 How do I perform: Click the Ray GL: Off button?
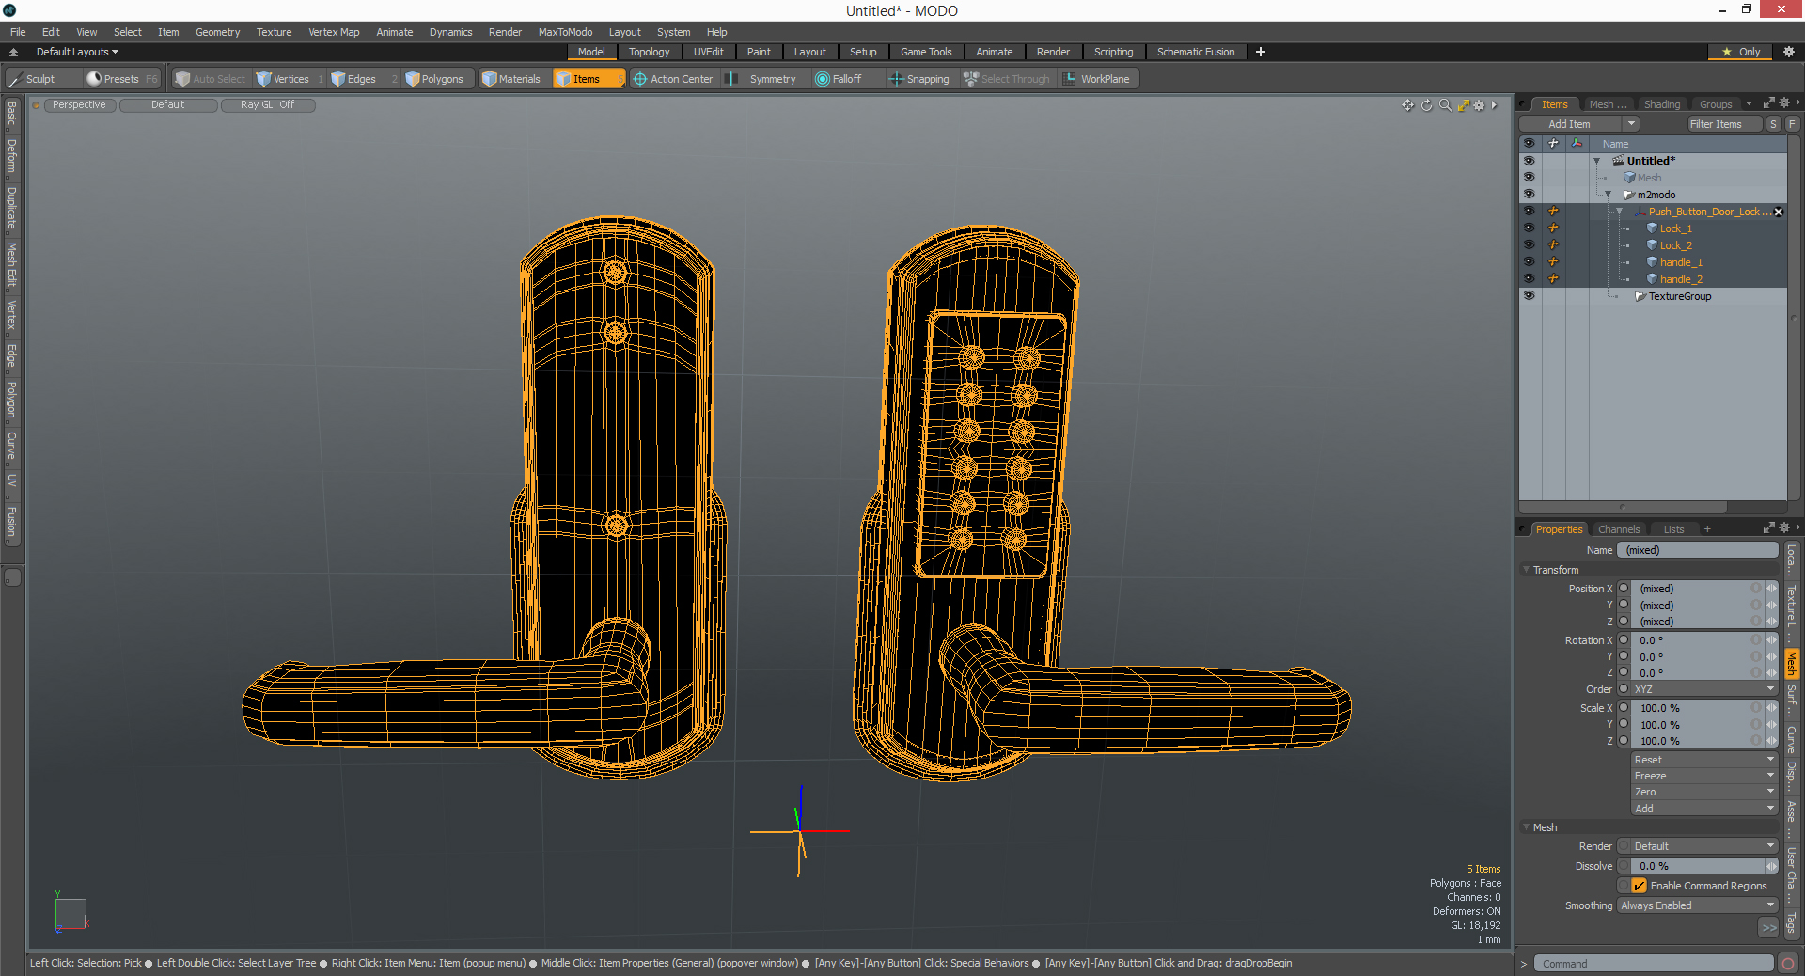pos(267,105)
